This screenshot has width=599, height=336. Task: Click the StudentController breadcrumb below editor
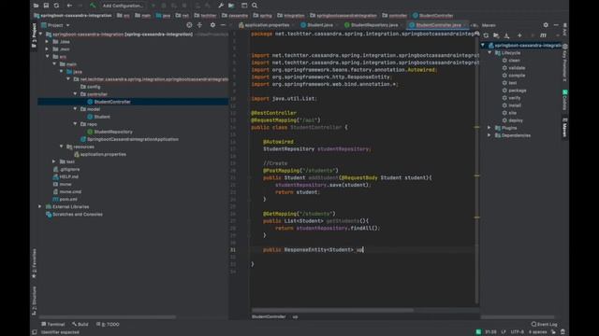point(269,316)
